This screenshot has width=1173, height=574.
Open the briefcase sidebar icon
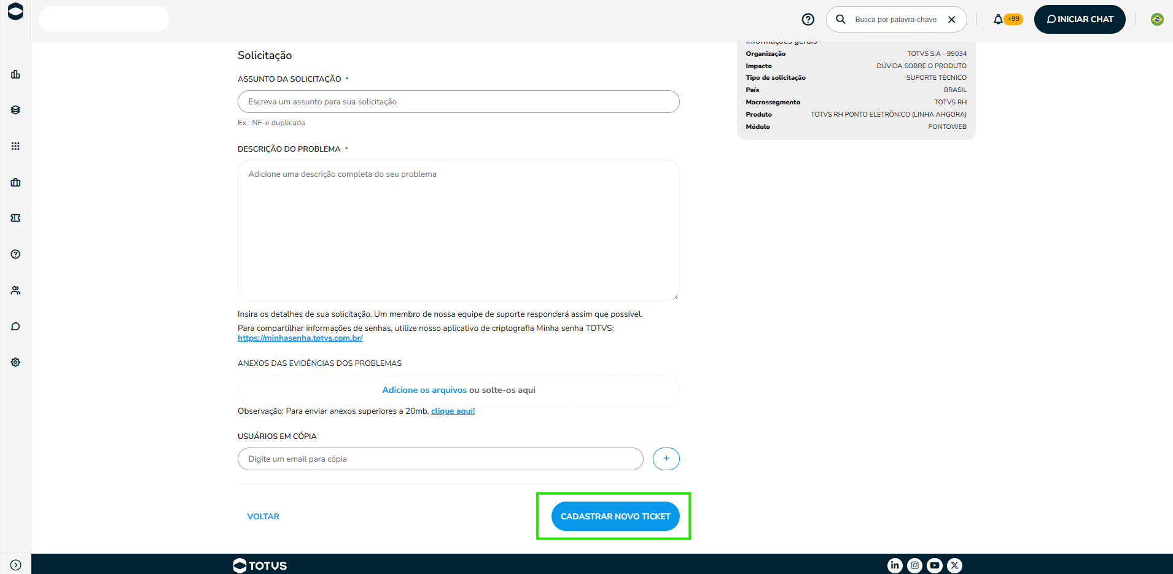(15, 182)
